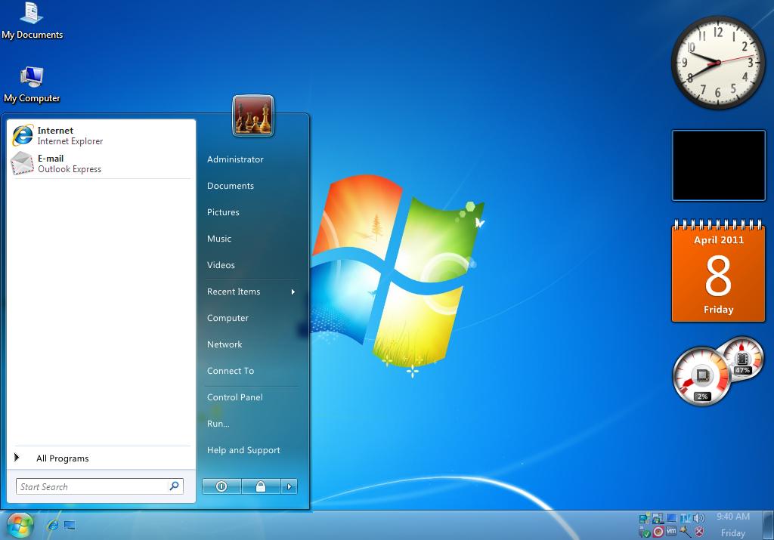Image resolution: width=774 pixels, height=540 pixels.
Task: Expand All Programs list
Action: [x=62, y=458]
